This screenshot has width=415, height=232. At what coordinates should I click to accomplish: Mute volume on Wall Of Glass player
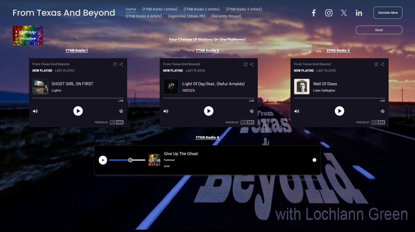coord(297,111)
